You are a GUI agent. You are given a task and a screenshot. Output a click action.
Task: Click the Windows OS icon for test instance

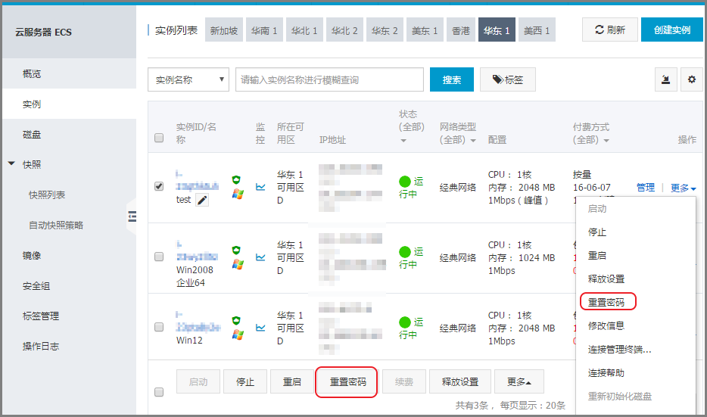click(238, 194)
